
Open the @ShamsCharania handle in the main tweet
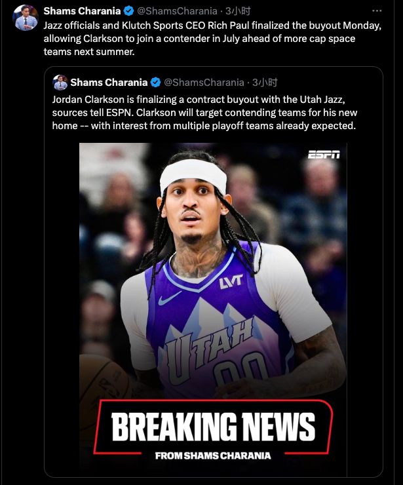point(177,11)
